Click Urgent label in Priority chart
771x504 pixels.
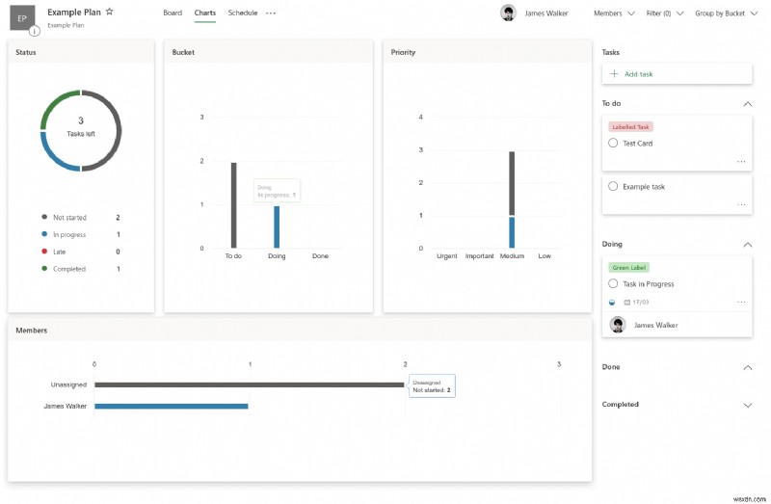point(447,256)
